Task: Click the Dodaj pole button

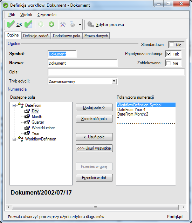Action: 94,107
